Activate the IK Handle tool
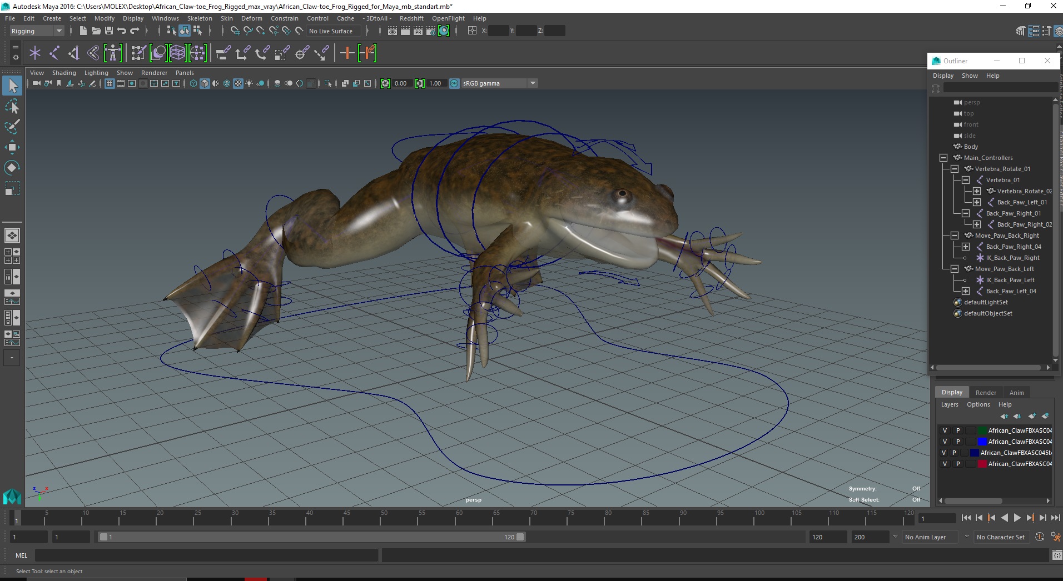 point(74,53)
